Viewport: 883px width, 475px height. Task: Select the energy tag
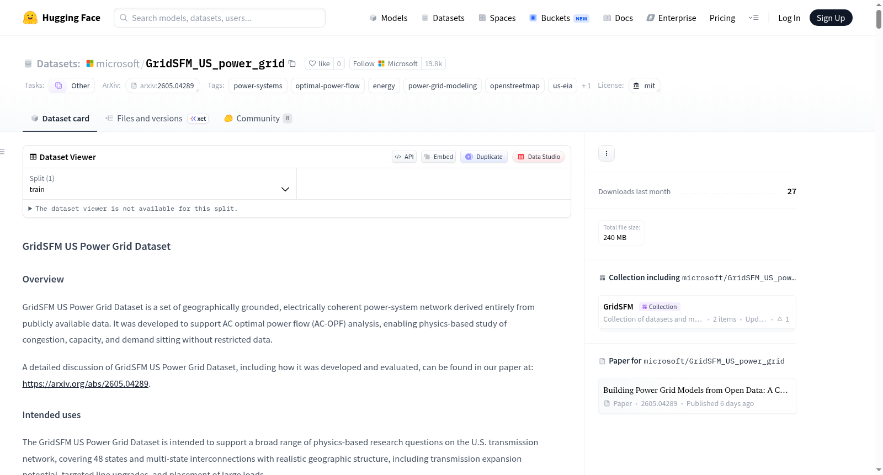tap(384, 86)
